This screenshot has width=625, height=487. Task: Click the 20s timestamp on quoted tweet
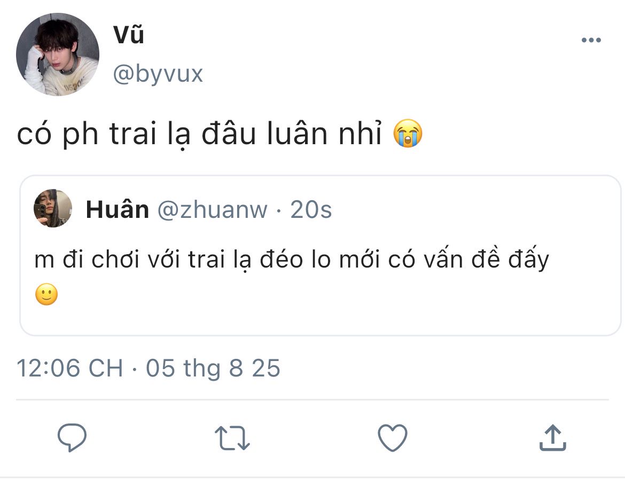pos(311,210)
